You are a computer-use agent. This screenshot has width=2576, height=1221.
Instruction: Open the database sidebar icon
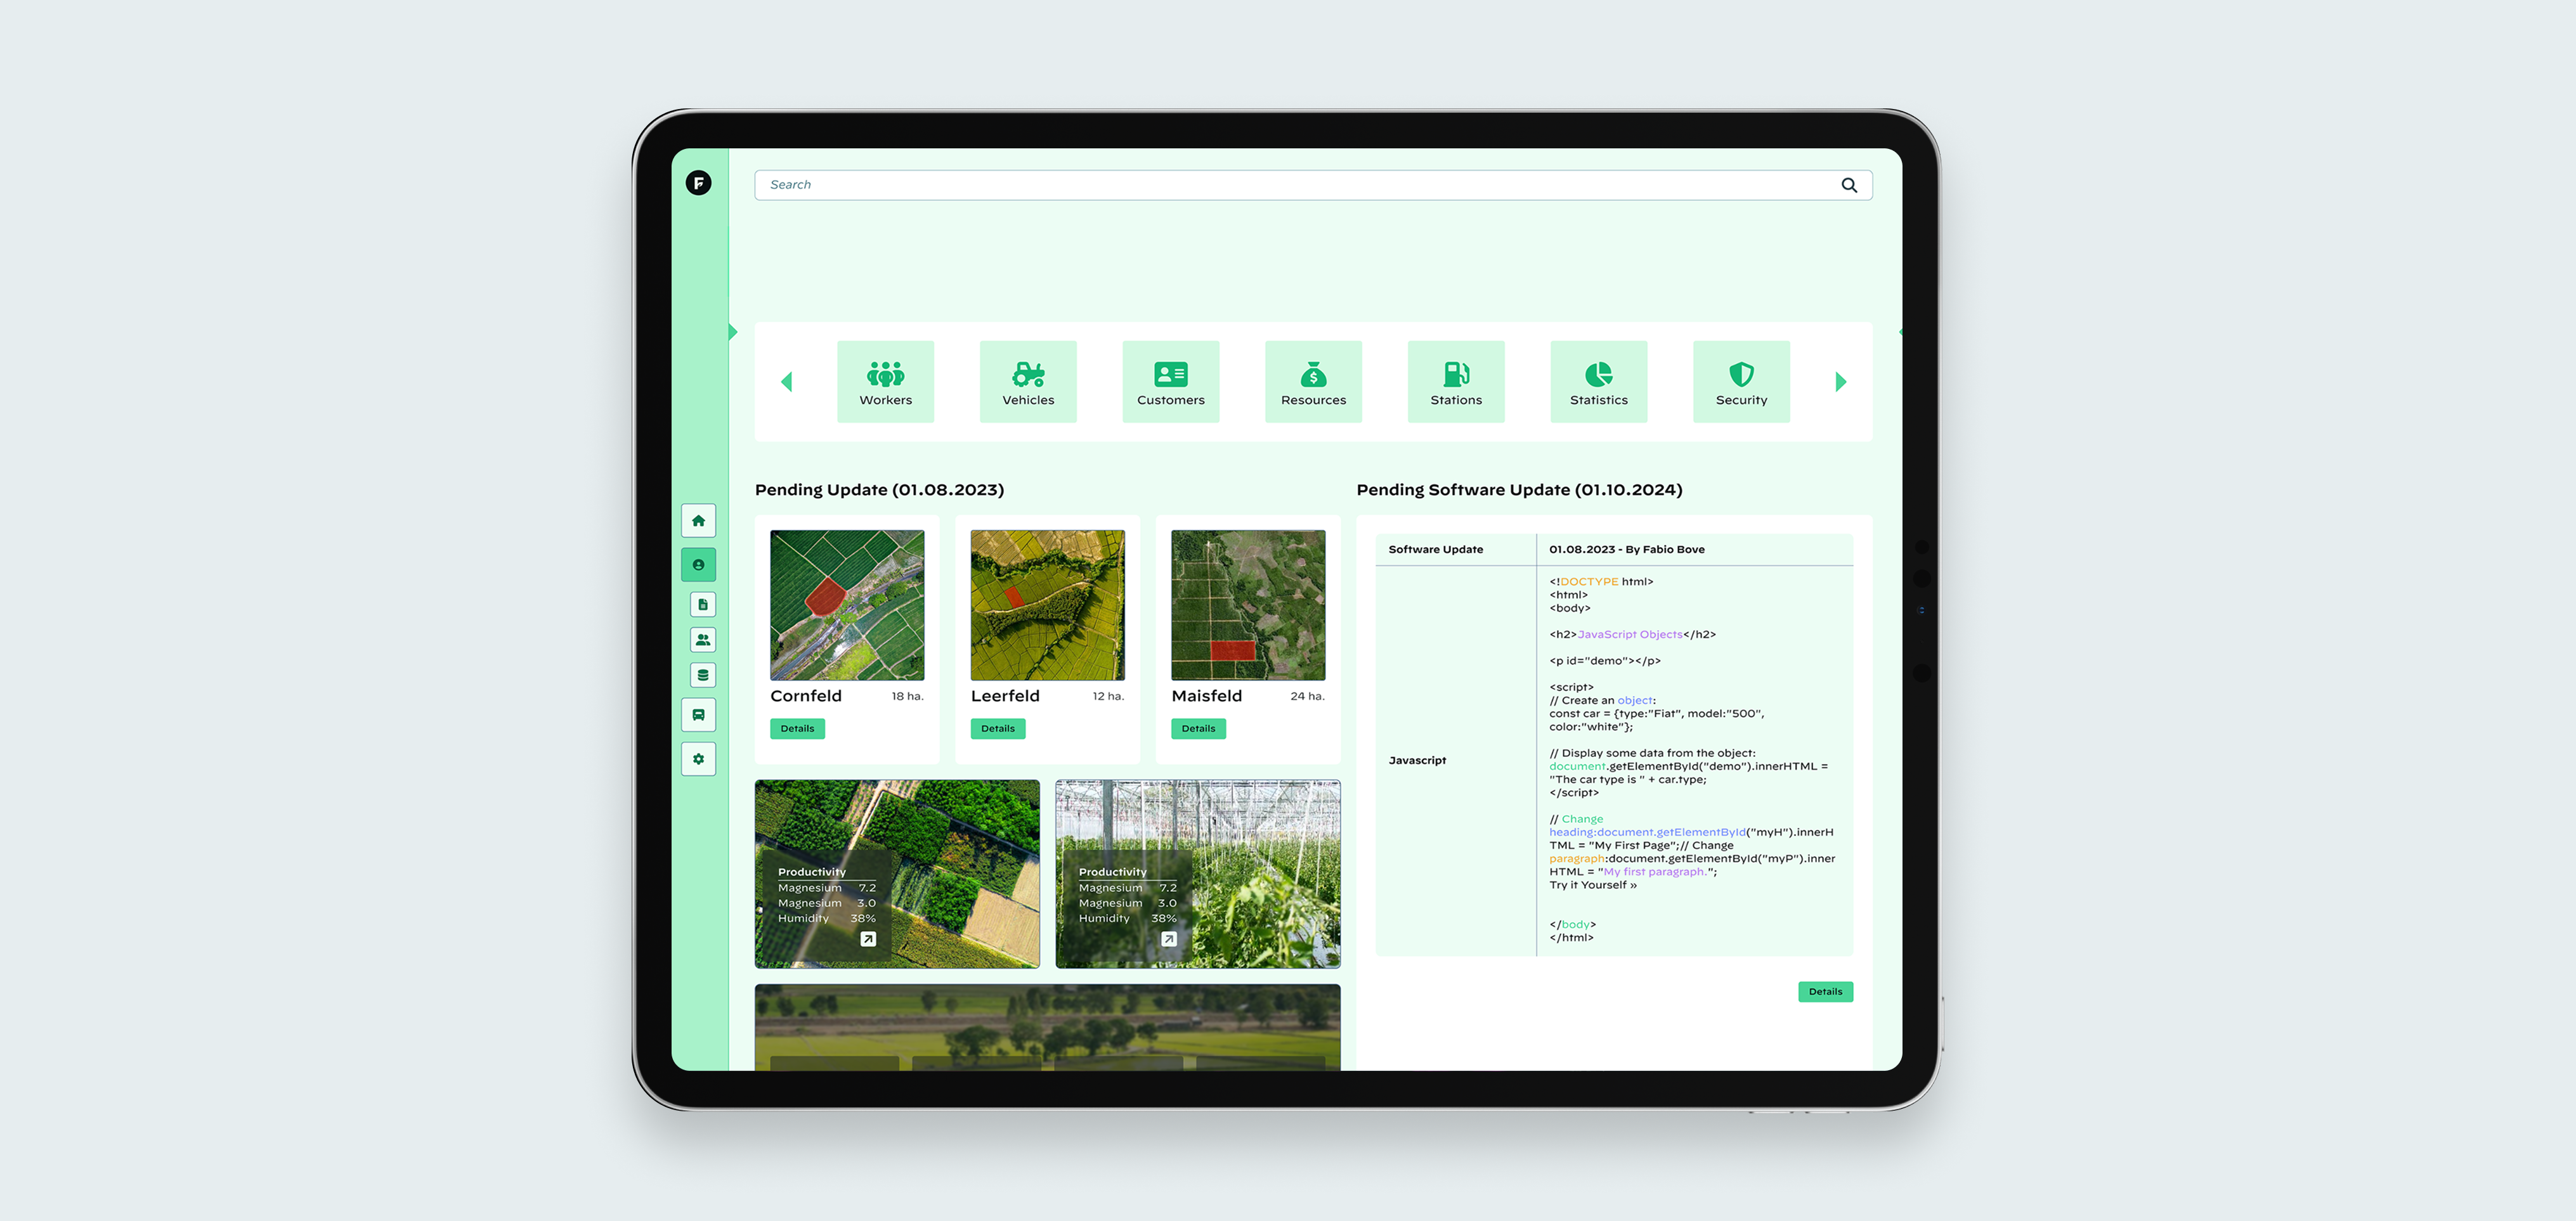click(x=702, y=675)
